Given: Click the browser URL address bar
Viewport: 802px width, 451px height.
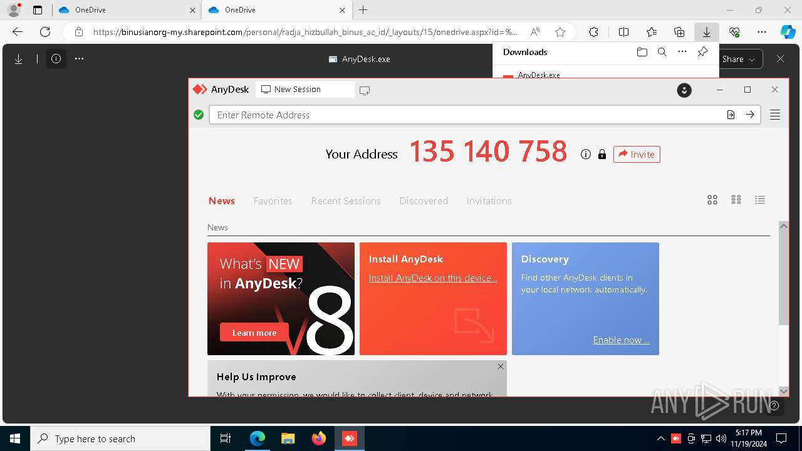Looking at the screenshot, I should click(305, 32).
